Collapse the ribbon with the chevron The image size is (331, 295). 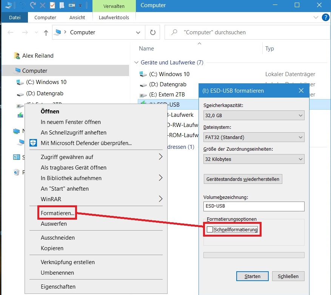[316, 17]
